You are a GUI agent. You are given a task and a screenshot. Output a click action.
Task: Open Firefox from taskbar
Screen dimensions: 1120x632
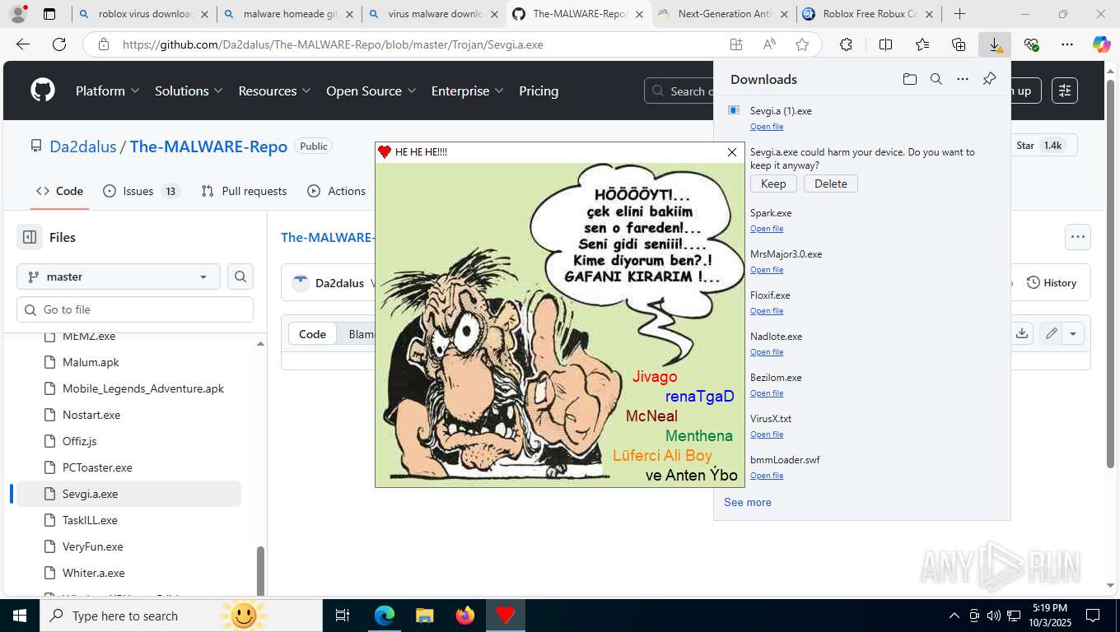(x=465, y=616)
